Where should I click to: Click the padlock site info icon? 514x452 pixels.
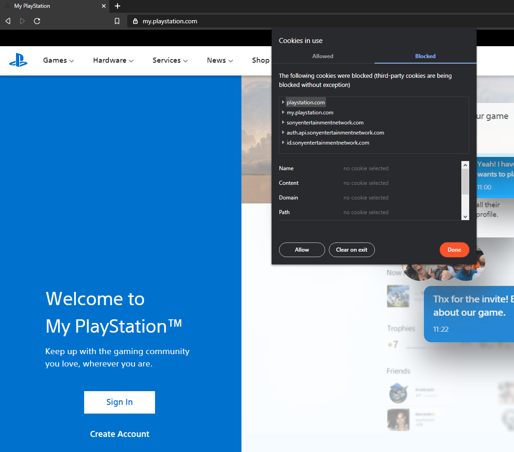click(x=135, y=21)
